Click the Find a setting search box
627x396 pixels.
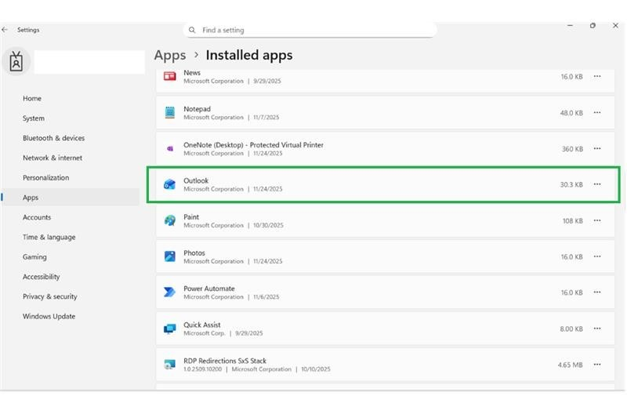click(313, 30)
